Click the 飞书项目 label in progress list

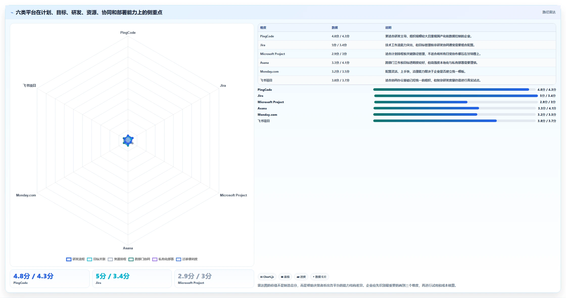[x=264, y=121]
